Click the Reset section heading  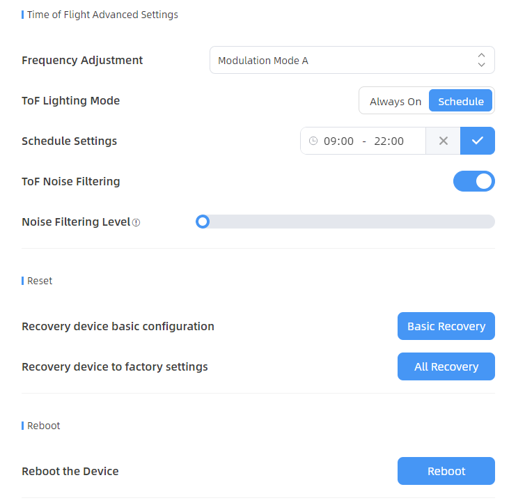[40, 281]
